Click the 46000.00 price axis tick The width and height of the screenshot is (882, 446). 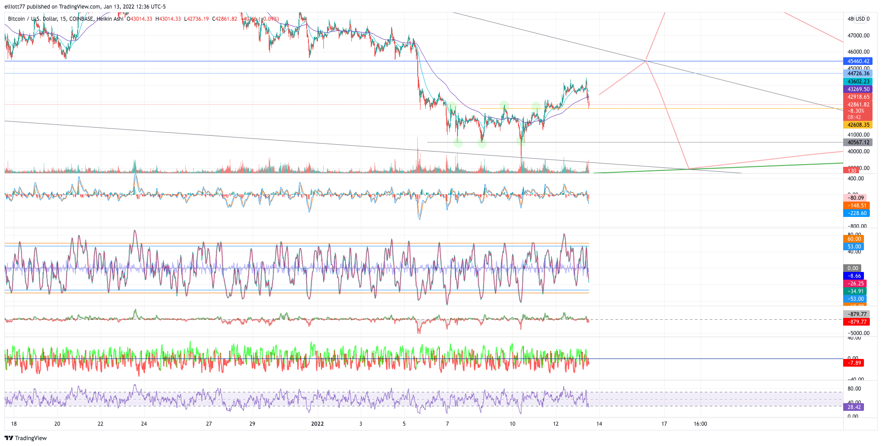click(x=859, y=52)
